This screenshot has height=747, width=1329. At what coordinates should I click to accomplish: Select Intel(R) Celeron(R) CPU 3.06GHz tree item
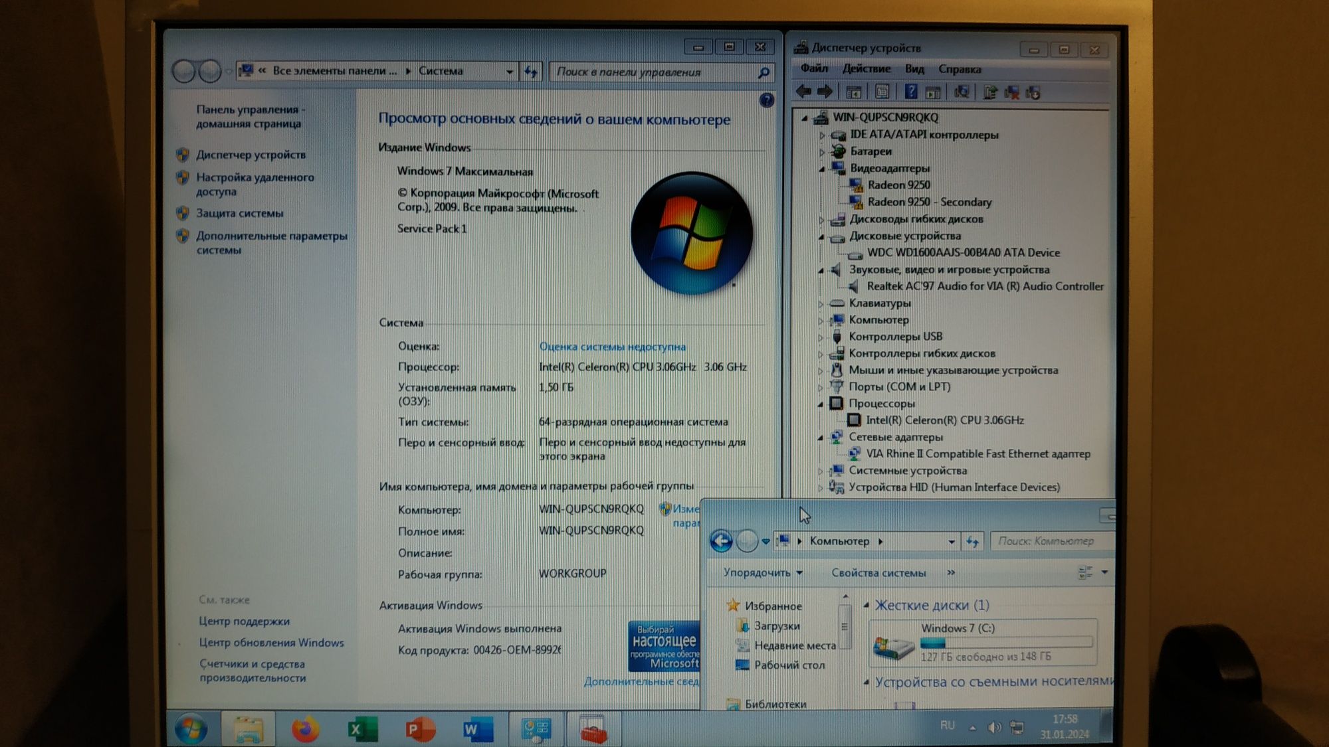point(944,420)
